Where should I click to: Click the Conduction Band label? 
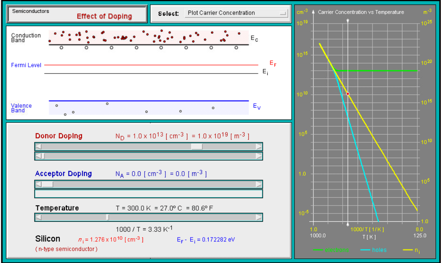[26, 38]
